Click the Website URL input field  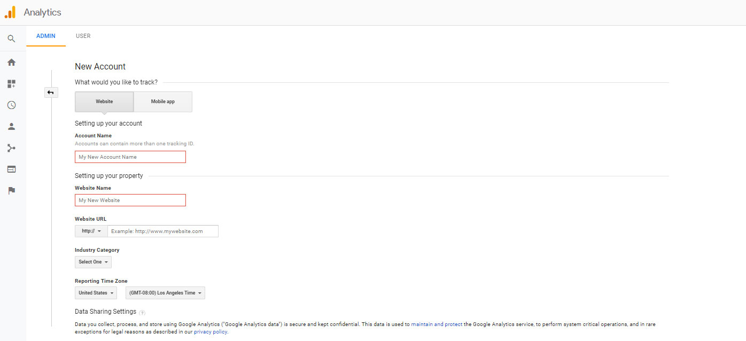[x=163, y=231]
